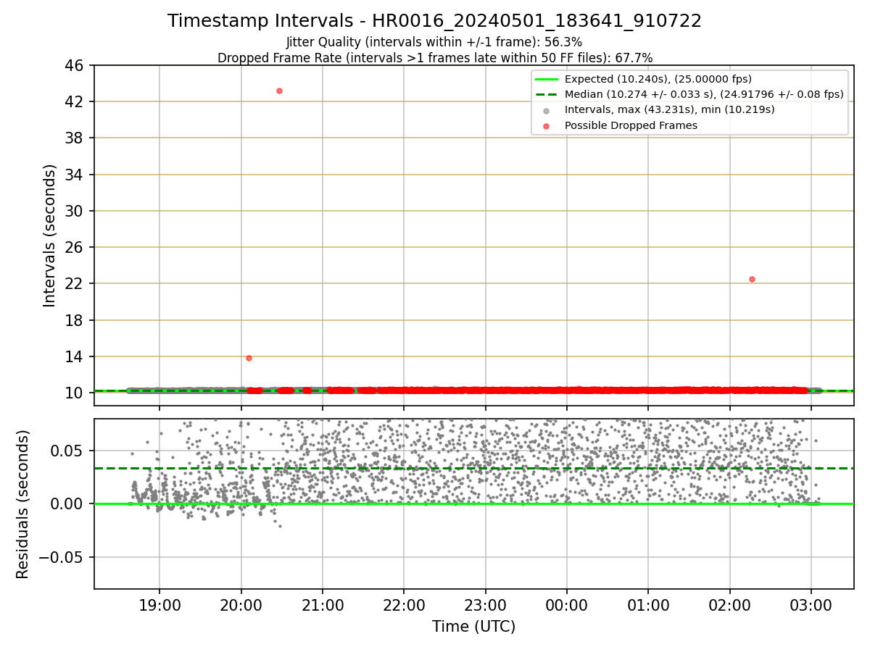
Task: Click the red outlier point near 14 seconds
Action: (x=249, y=358)
